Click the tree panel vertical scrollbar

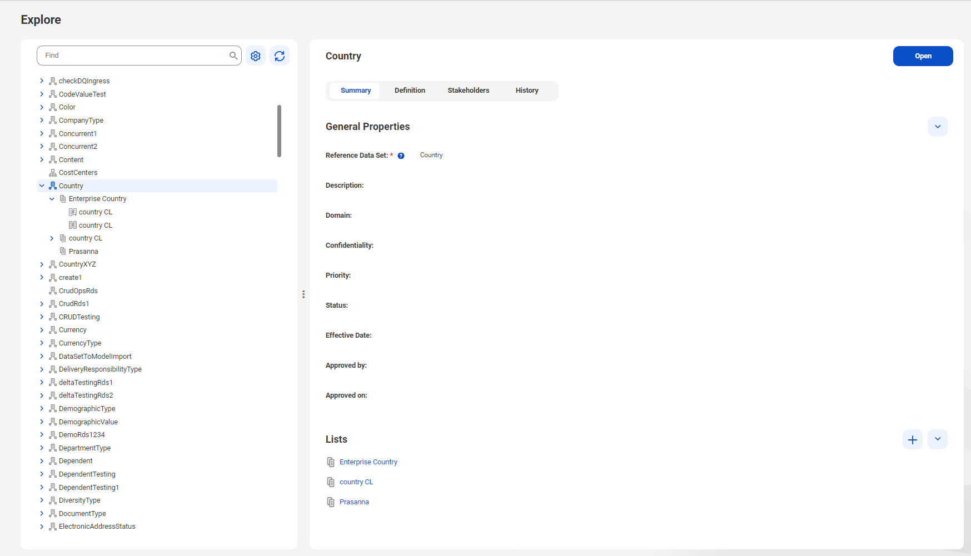click(279, 131)
